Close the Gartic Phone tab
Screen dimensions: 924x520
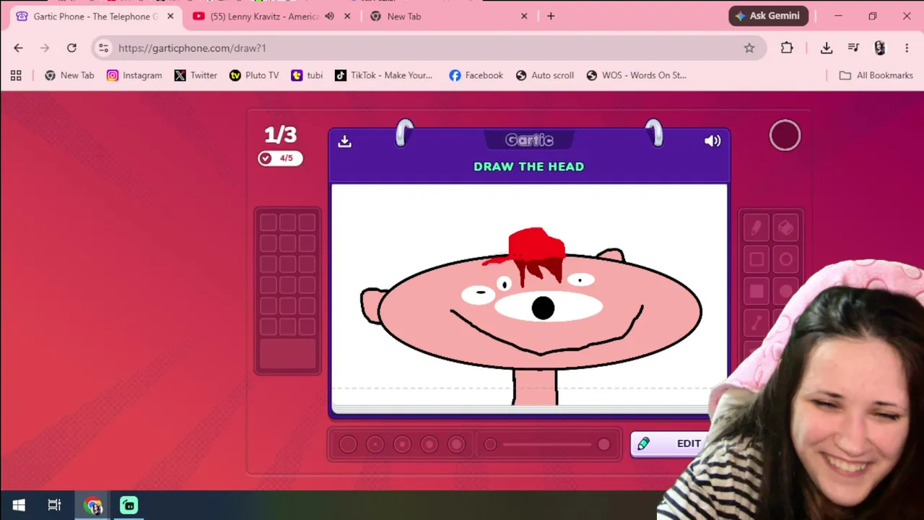[x=170, y=16]
